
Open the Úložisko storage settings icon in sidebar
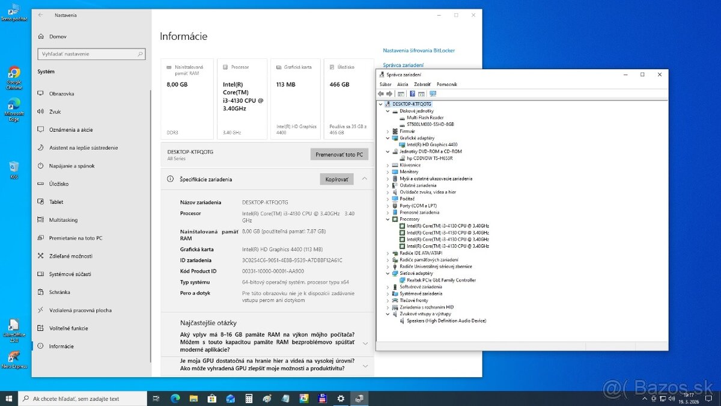point(41,184)
